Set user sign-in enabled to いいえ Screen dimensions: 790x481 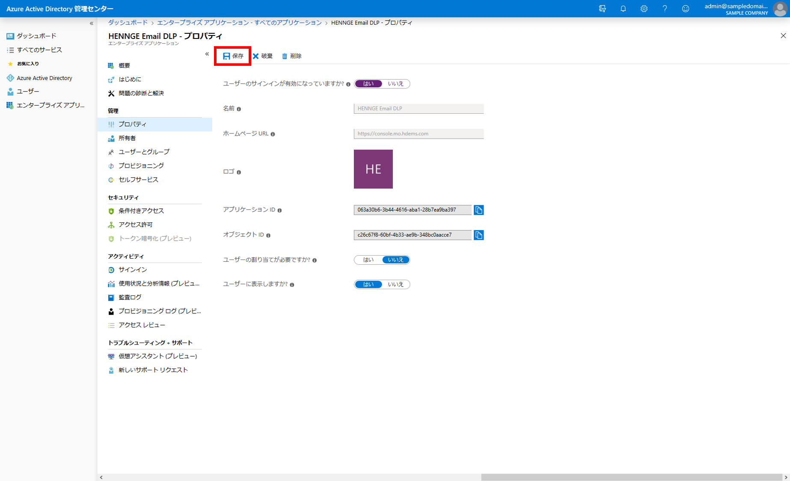coord(395,84)
